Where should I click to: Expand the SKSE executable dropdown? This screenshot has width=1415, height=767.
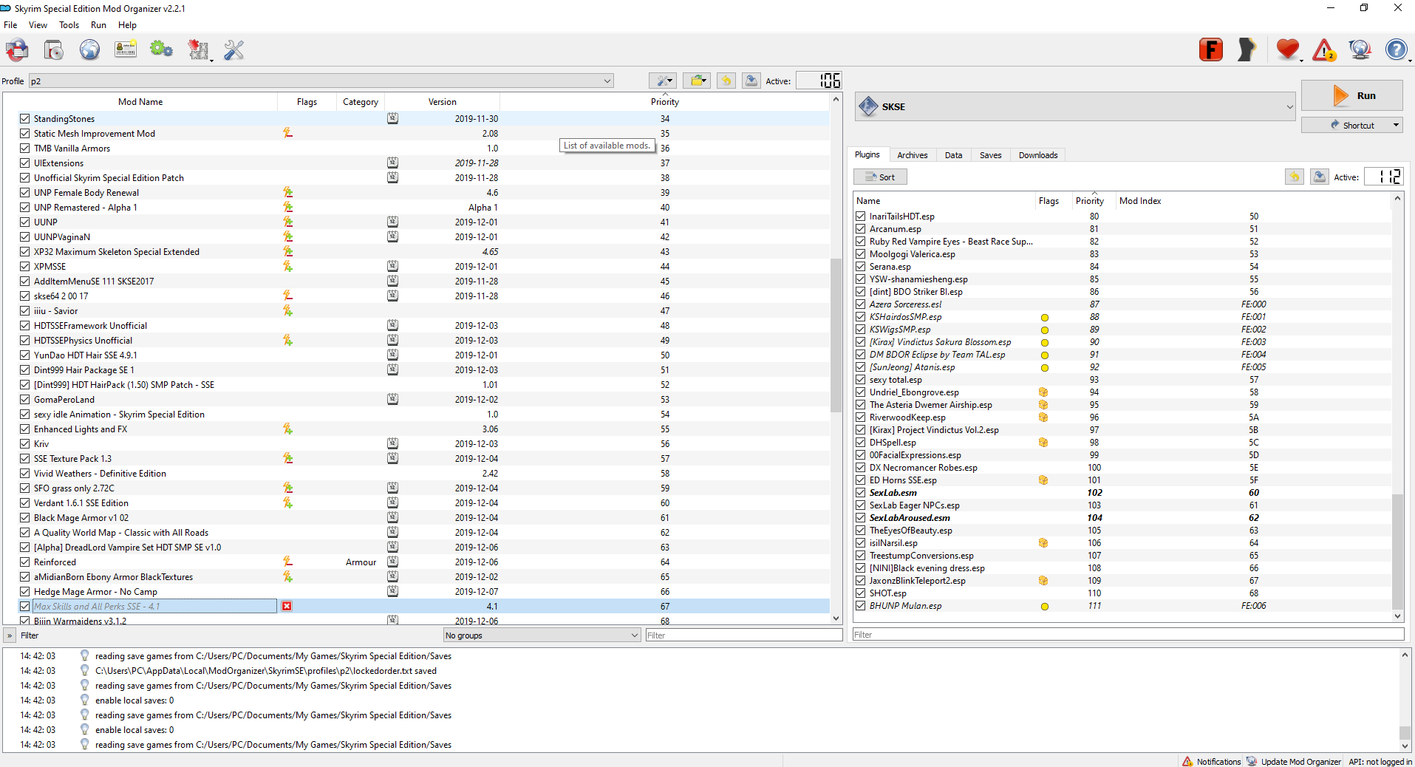pyautogui.click(x=1075, y=106)
